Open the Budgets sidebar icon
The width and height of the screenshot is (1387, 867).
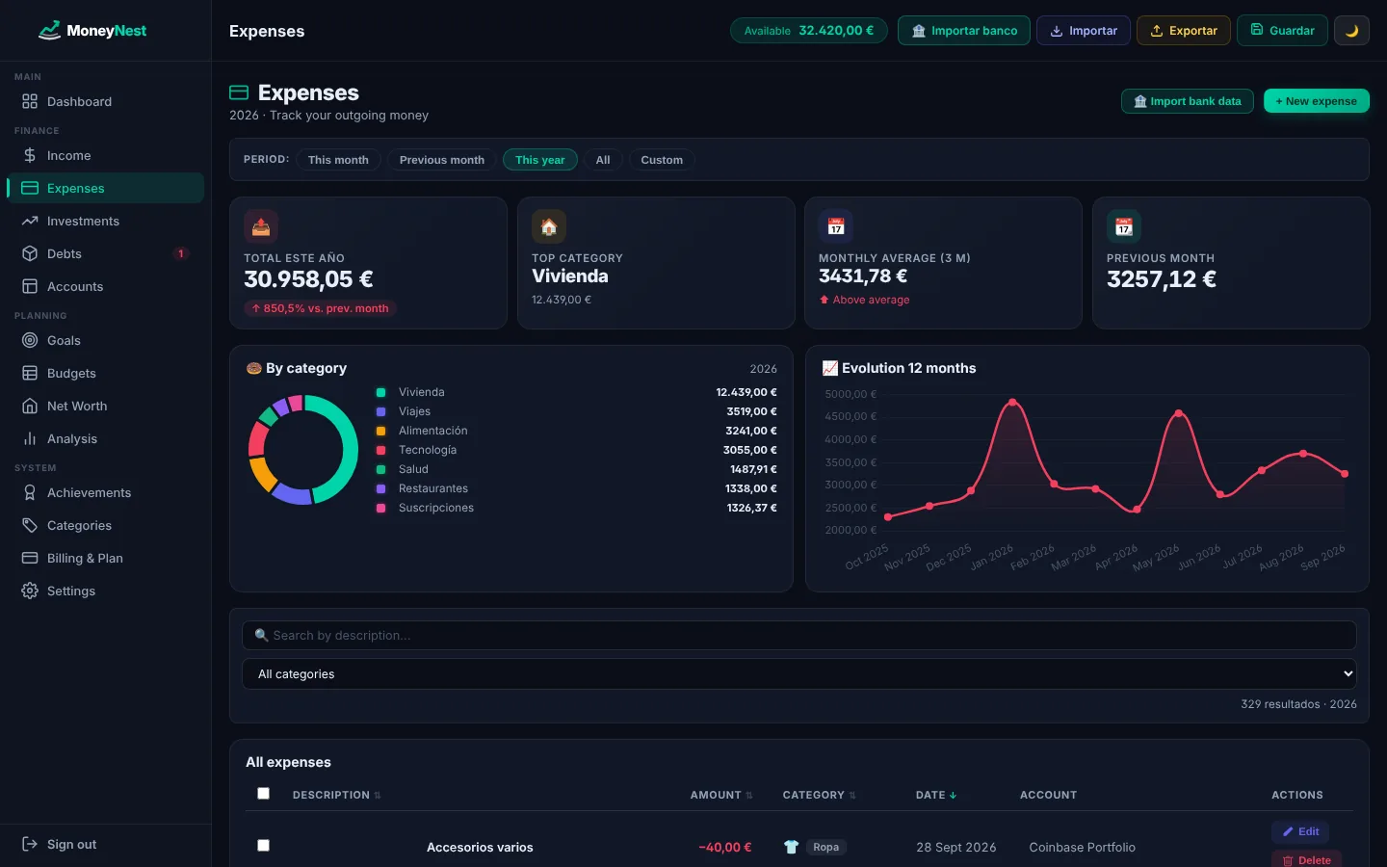pyautogui.click(x=30, y=373)
